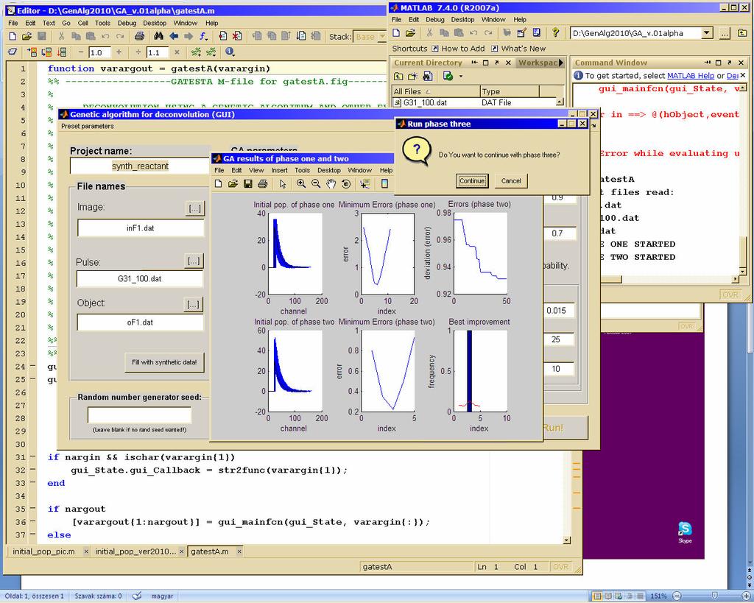Screen dimensions: 754x603
Task: Expand the current directory path dropdown
Action: point(707,33)
